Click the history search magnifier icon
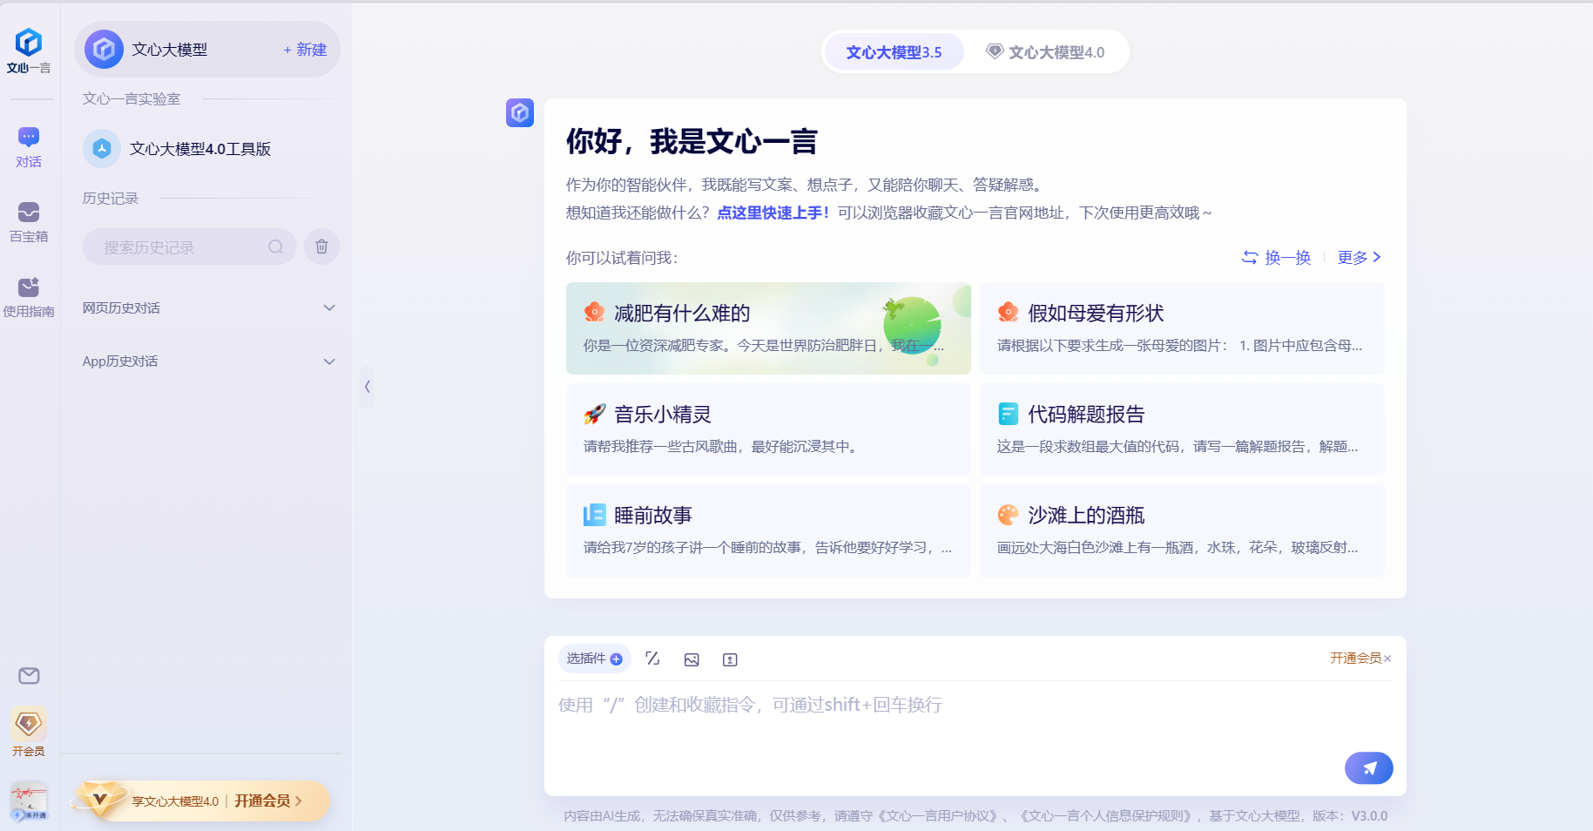 click(x=276, y=247)
